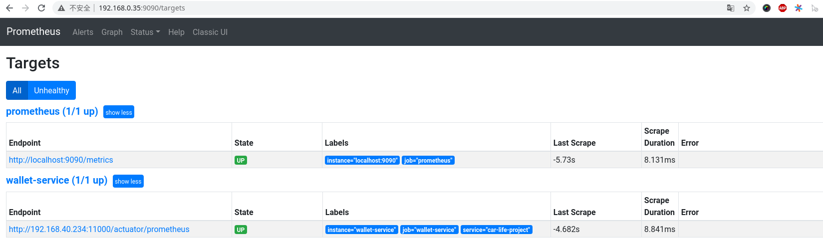Click the -4.682s last scrape value

tap(566, 229)
